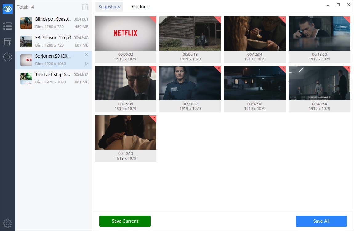Delete the 00:06:18 snapshot

tap(219, 18)
